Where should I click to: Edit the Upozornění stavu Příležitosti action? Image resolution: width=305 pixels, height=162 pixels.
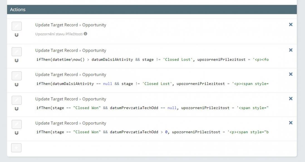pos(16,26)
